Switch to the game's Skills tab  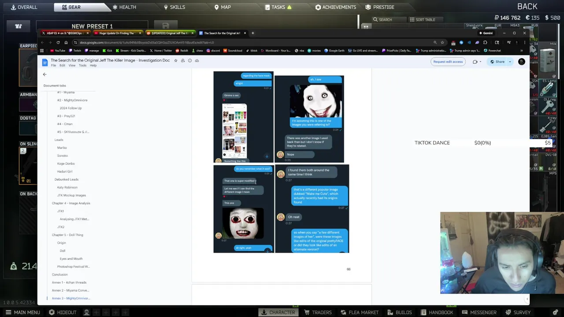click(x=174, y=7)
